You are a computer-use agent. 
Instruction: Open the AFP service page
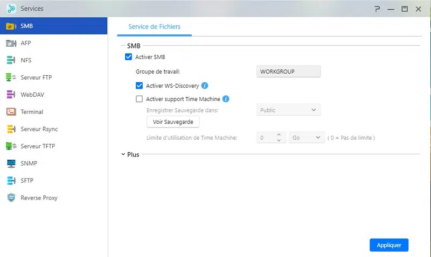pyautogui.click(x=53, y=43)
